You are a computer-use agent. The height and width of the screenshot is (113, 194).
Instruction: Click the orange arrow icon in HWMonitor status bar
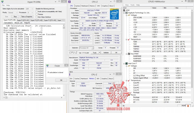pos(188,106)
